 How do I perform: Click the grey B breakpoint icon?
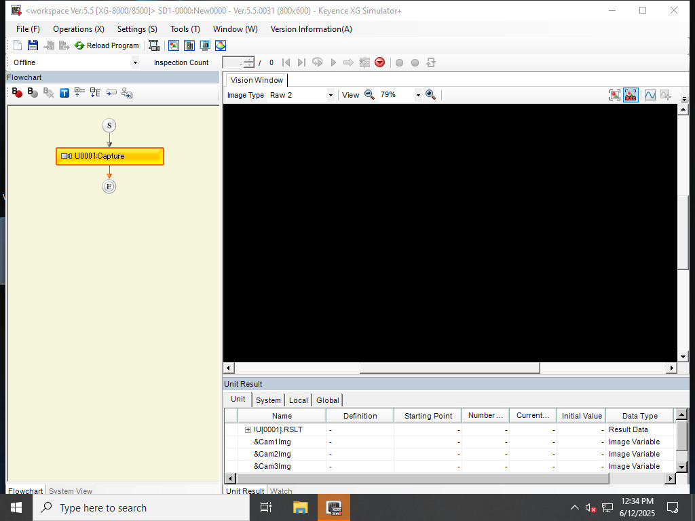coord(33,92)
